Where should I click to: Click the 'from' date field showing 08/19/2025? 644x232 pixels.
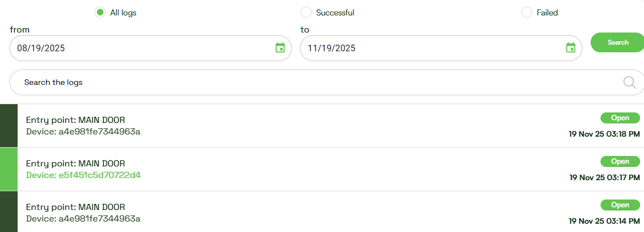(138, 48)
